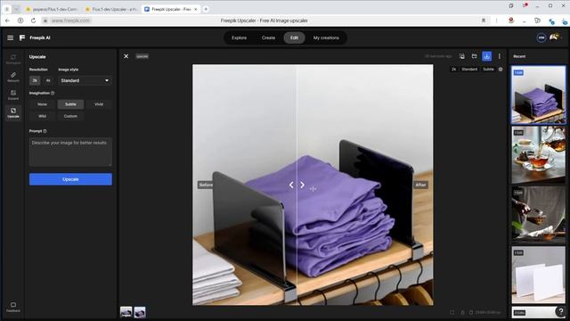The width and height of the screenshot is (570, 321).
Task: Close the Freepik Upscaler browser tab
Action: pyautogui.click(x=196, y=9)
